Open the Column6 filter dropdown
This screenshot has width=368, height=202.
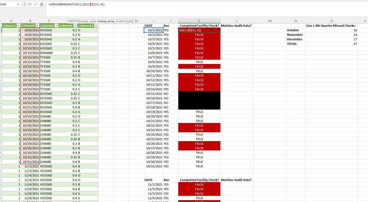pos(56,25)
